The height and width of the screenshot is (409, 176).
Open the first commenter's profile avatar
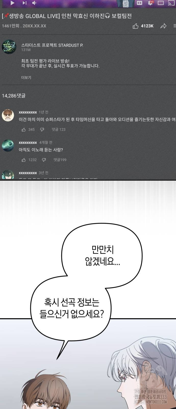click(8, 115)
